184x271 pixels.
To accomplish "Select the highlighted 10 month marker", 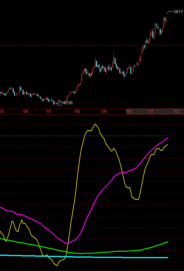I will 129,111.
